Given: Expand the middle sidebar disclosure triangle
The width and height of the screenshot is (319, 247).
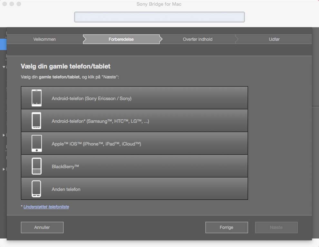Looking at the screenshot, I should point(4,135).
